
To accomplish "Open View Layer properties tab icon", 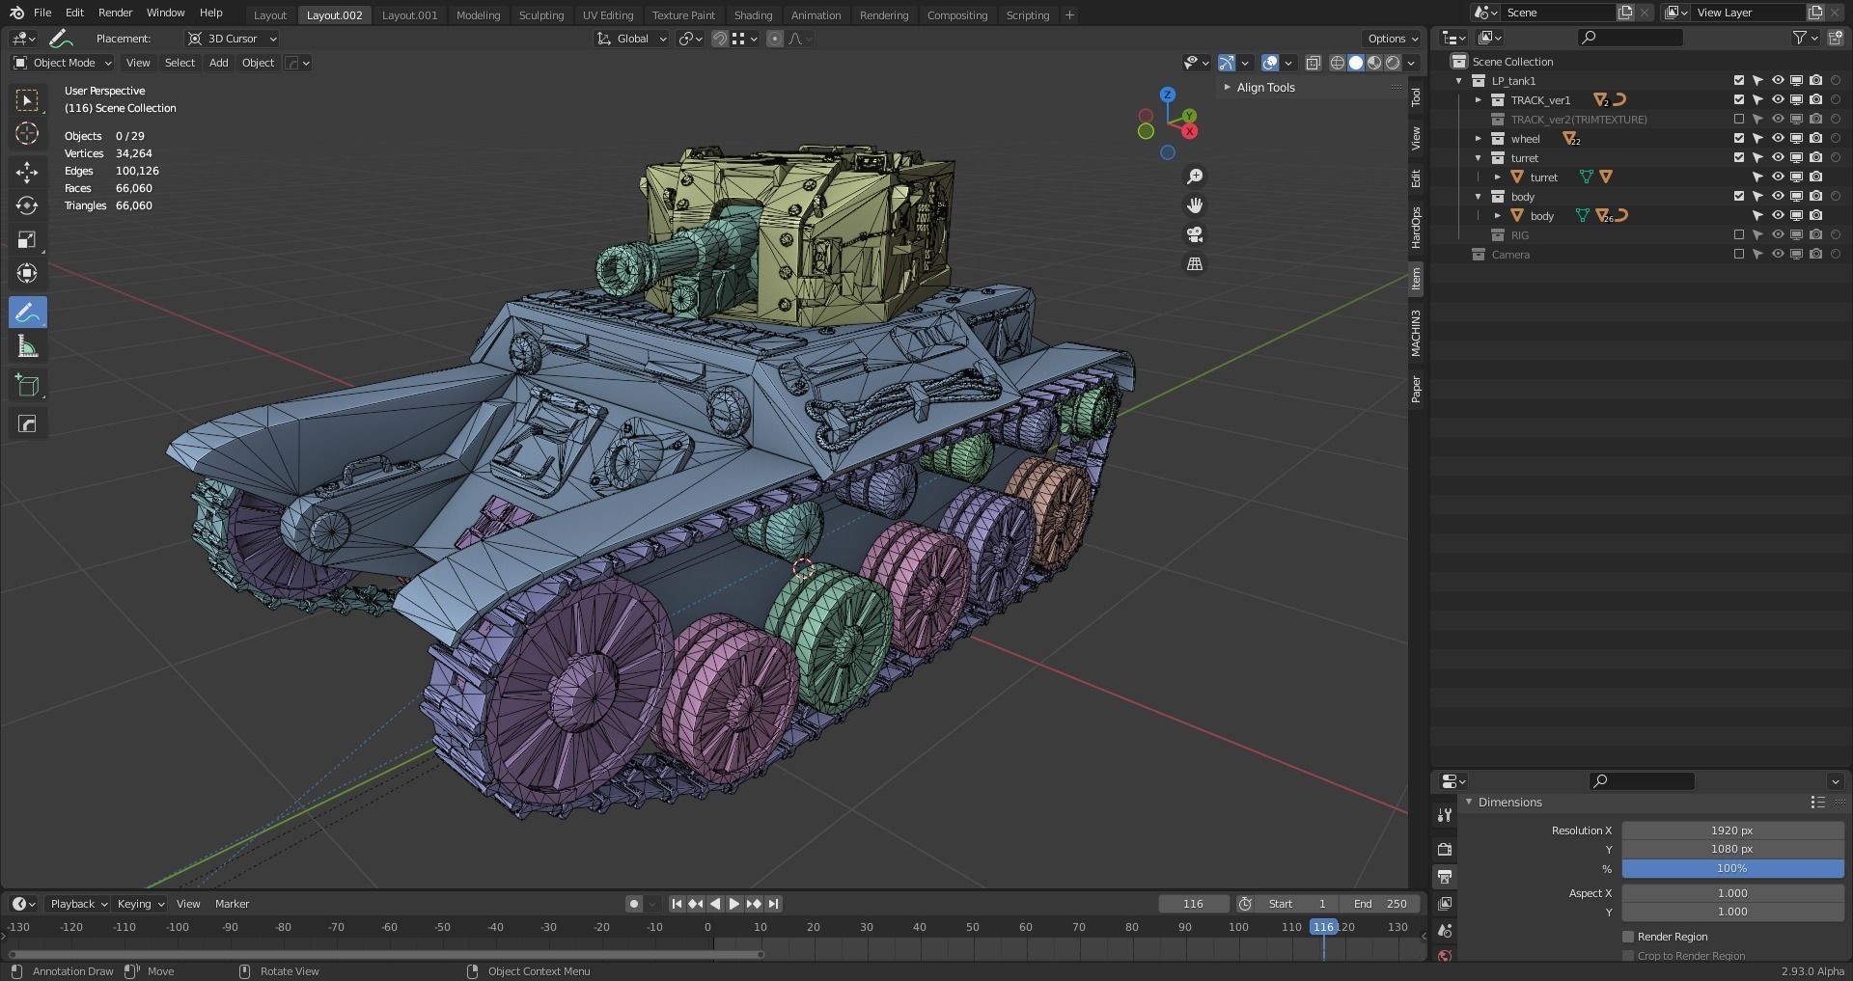I will coord(1444,904).
